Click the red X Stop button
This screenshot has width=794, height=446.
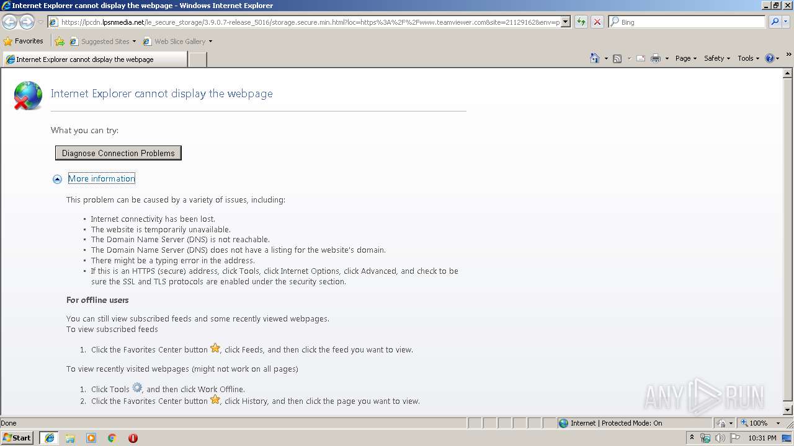(597, 22)
